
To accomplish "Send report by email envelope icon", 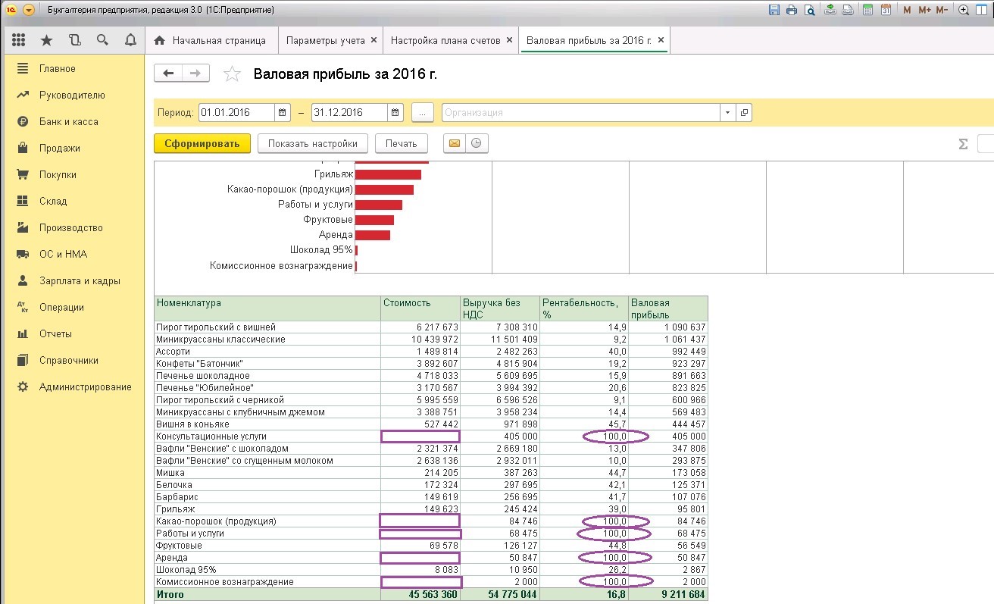I will click(455, 143).
